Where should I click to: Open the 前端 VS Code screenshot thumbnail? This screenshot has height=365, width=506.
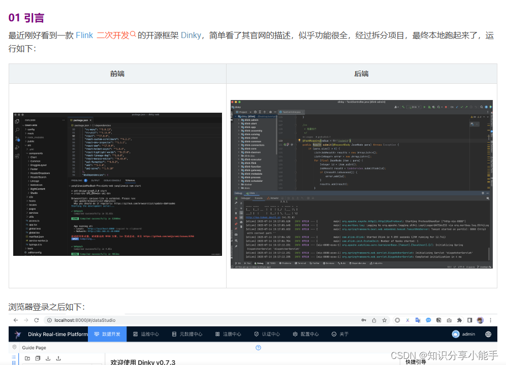coord(117,184)
